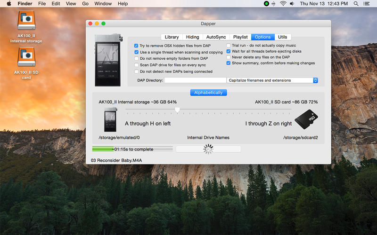Open the AutoSync tab
The image size is (377, 235).
(x=216, y=37)
